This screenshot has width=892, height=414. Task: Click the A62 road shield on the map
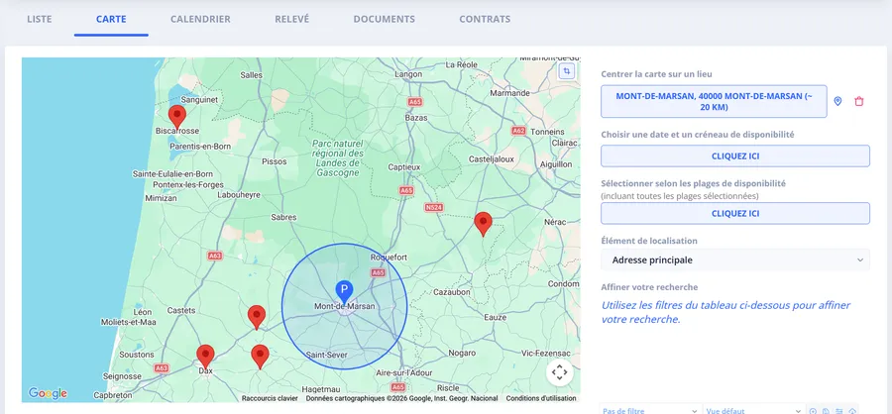pyautogui.click(x=518, y=130)
